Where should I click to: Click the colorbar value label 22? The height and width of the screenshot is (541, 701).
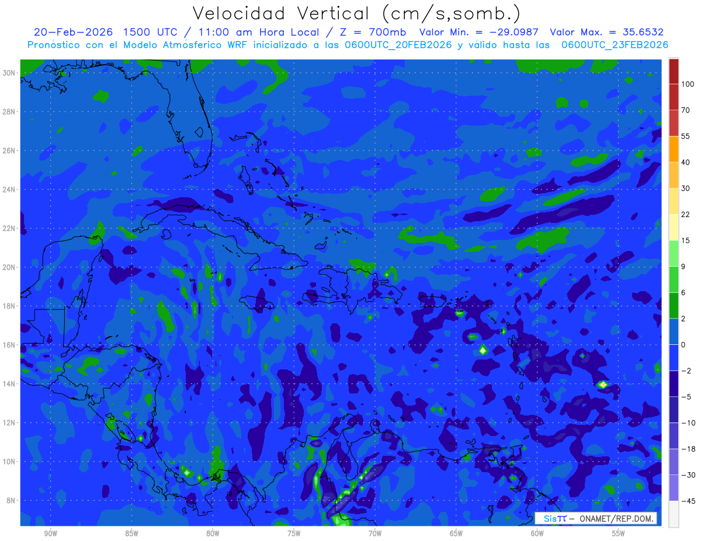click(x=686, y=214)
